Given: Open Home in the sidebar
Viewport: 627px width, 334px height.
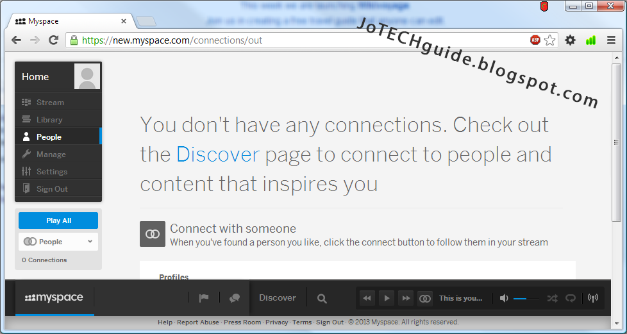Looking at the screenshot, I should click(x=35, y=77).
